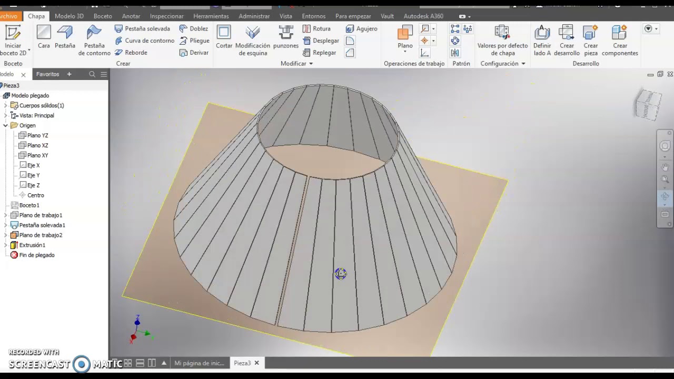This screenshot has width=674, height=379.
Task: Expand the Cuerpos sólidos(1) node
Action: [6, 106]
